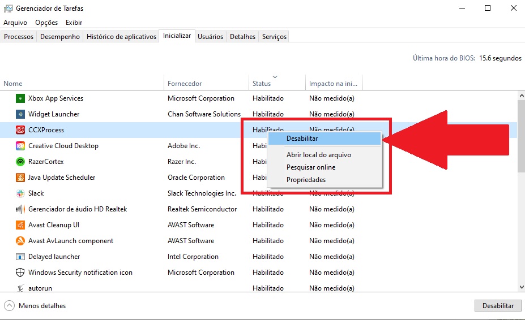Click the Realtek audio manager speaker icon
525x320 pixels.
[x=20, y=209]
